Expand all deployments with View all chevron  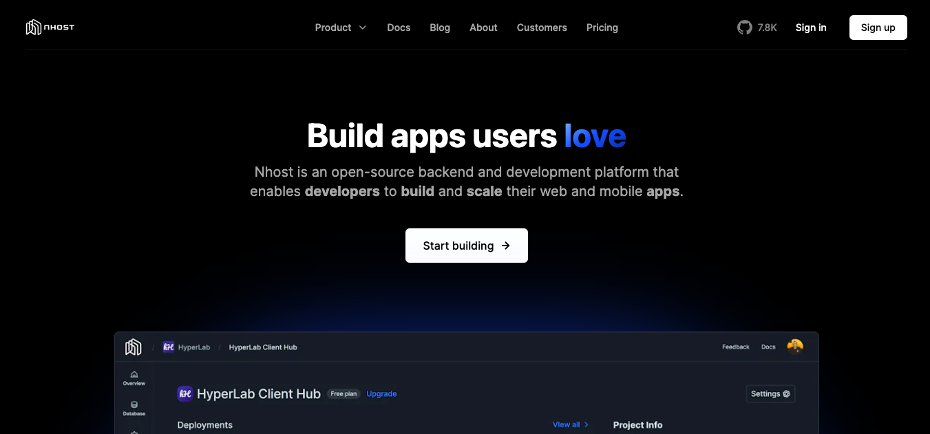click(x=586, y=424)
